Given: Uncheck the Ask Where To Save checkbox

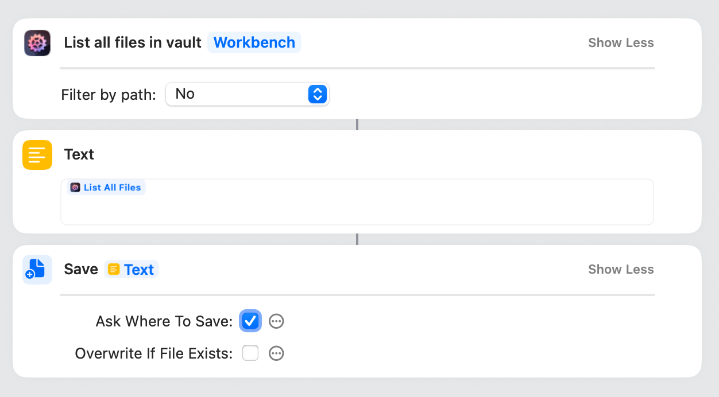Looking at the screenshot, I should tap(250, 321).
